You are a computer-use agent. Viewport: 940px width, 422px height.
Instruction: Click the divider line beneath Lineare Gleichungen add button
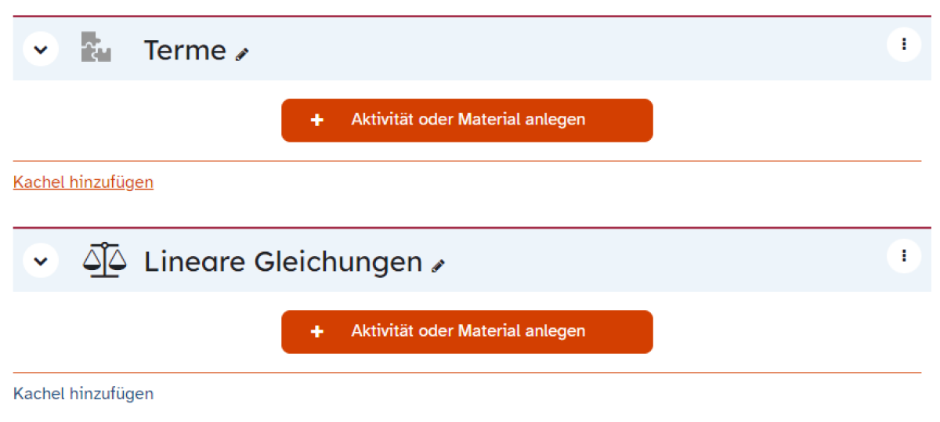coord(467,373)
